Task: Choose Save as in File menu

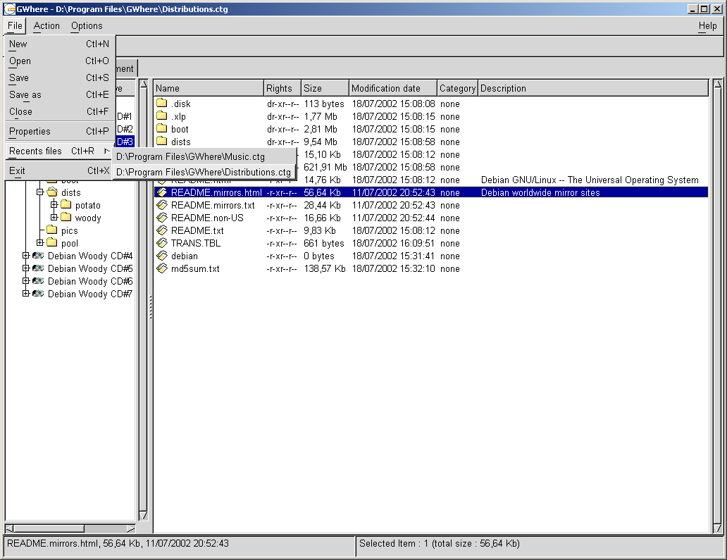Action: pos(59,94)
